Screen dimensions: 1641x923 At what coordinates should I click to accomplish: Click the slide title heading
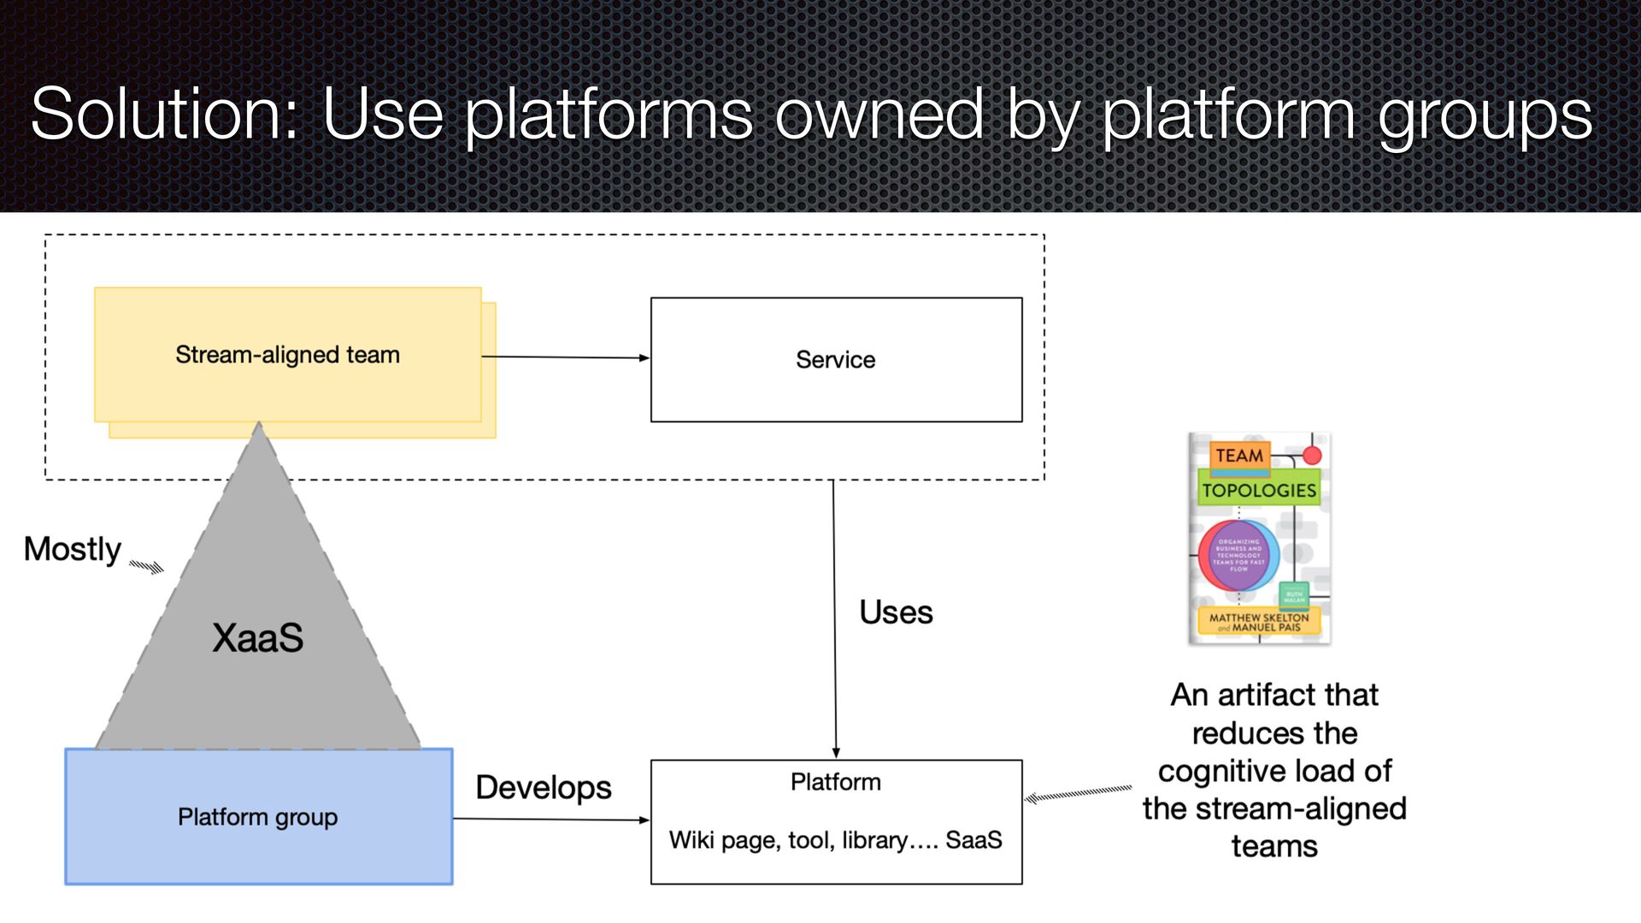point(812,113)
